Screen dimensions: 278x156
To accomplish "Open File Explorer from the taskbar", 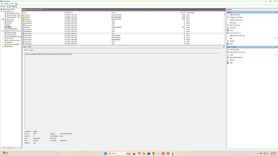I will pos(144,153).
